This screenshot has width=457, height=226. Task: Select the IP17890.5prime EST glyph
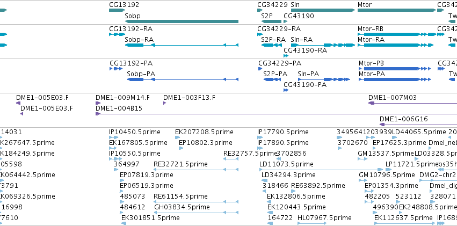point(259,148)
